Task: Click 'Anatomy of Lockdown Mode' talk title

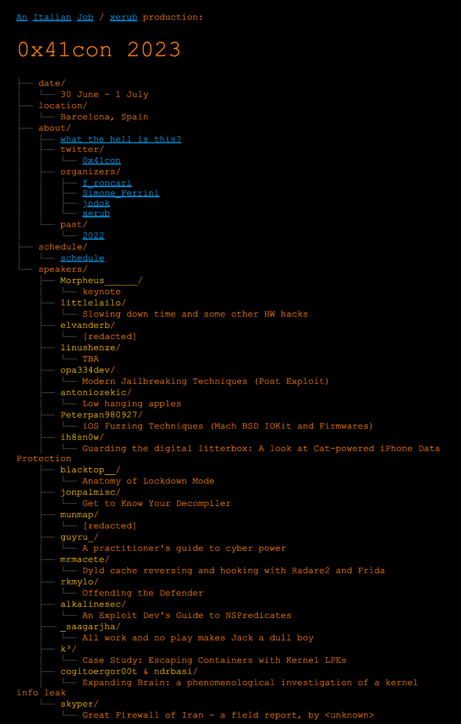Action: tap(148, 481)
